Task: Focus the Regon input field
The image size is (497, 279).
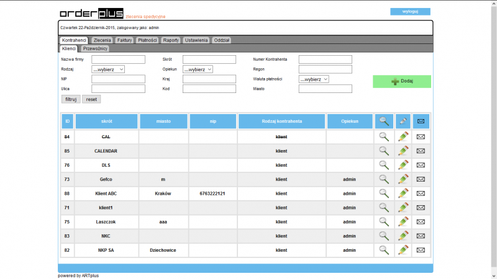Action: pyautogui.click(x=325, y=69)
